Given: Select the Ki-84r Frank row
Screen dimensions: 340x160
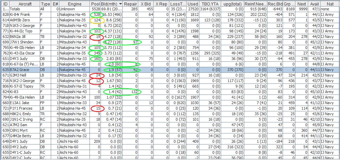Looking at the screenshot, I should tap(171, 15).
